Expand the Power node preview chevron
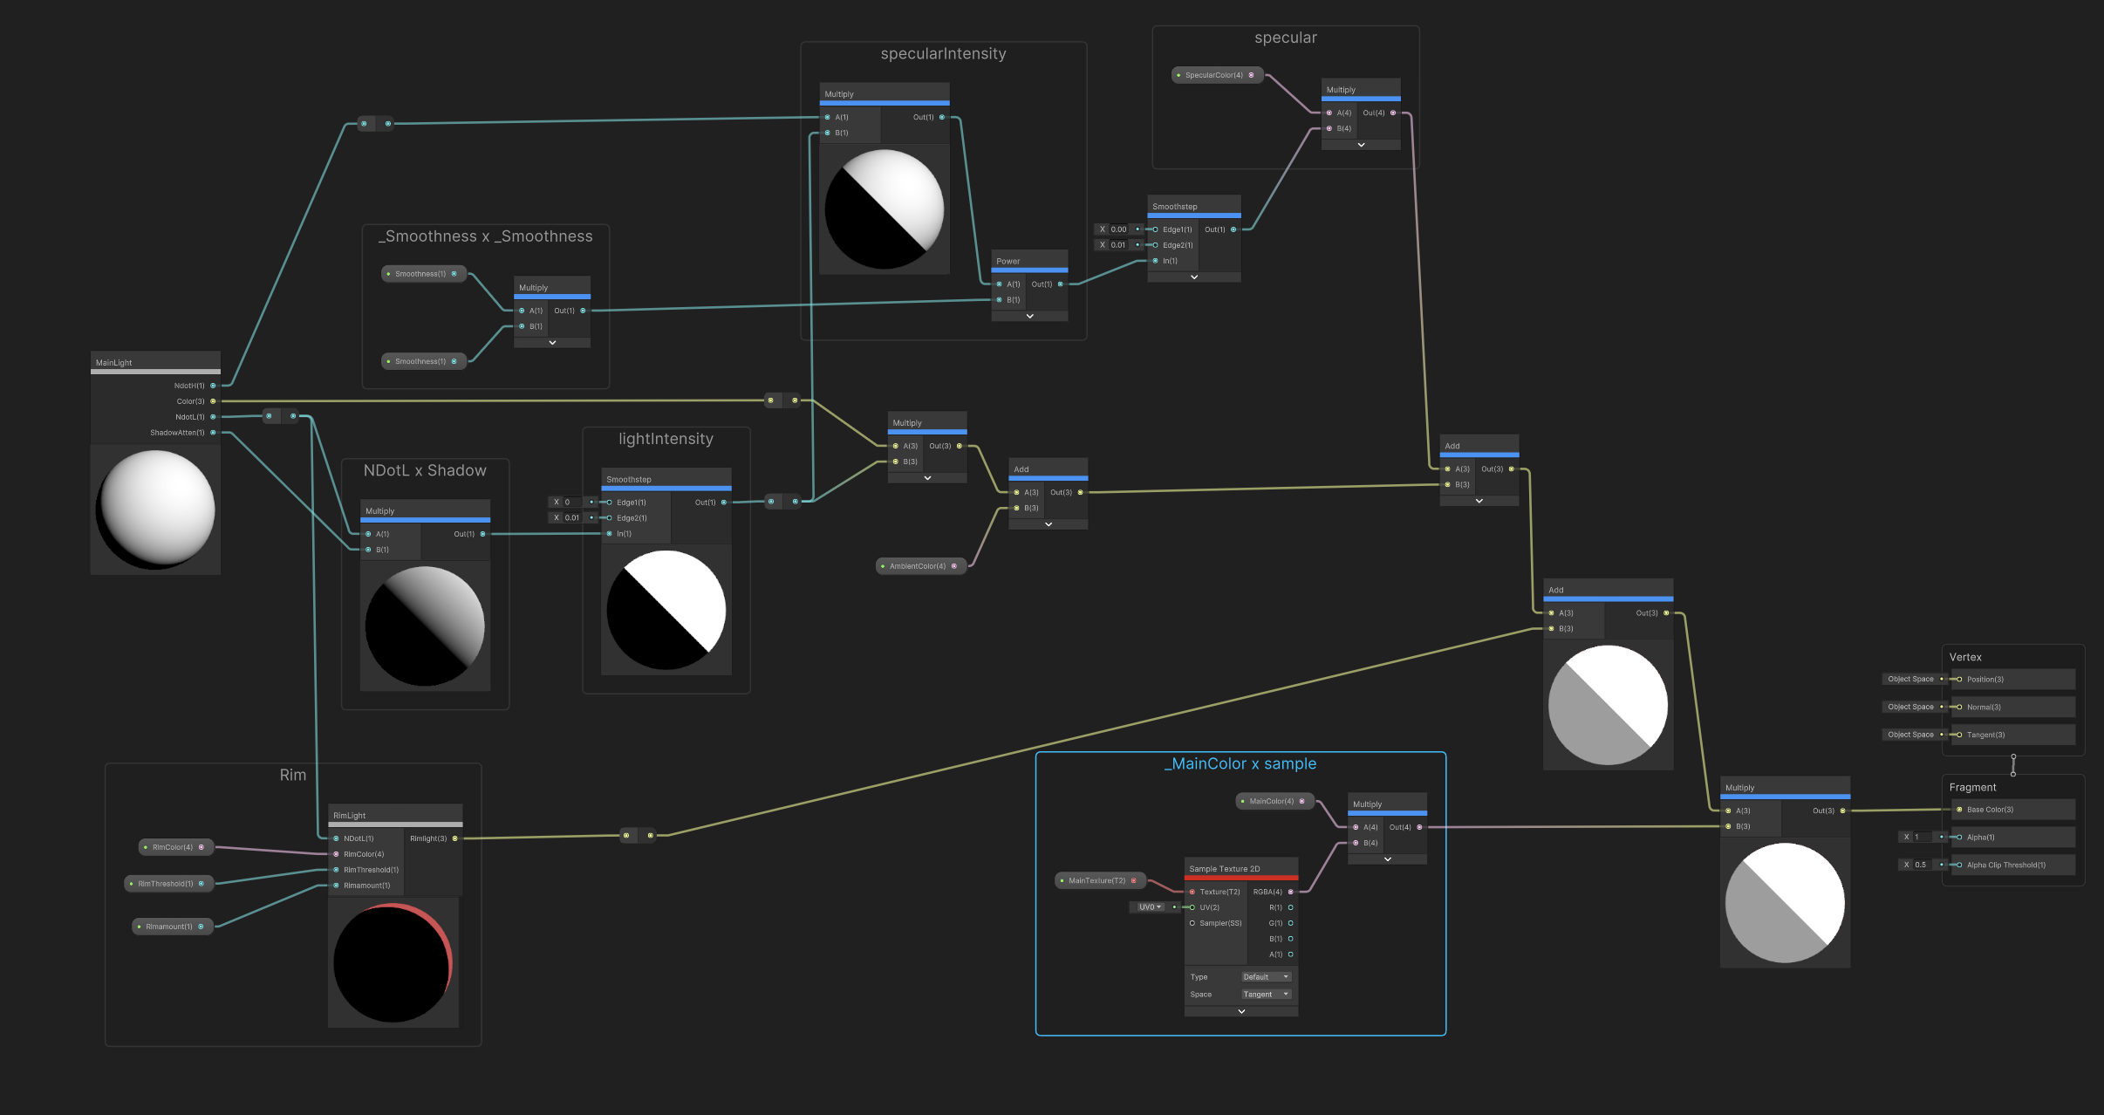Viewport: 2104px width, 1115px height. pyautogui.click(x=1029, y=316)
